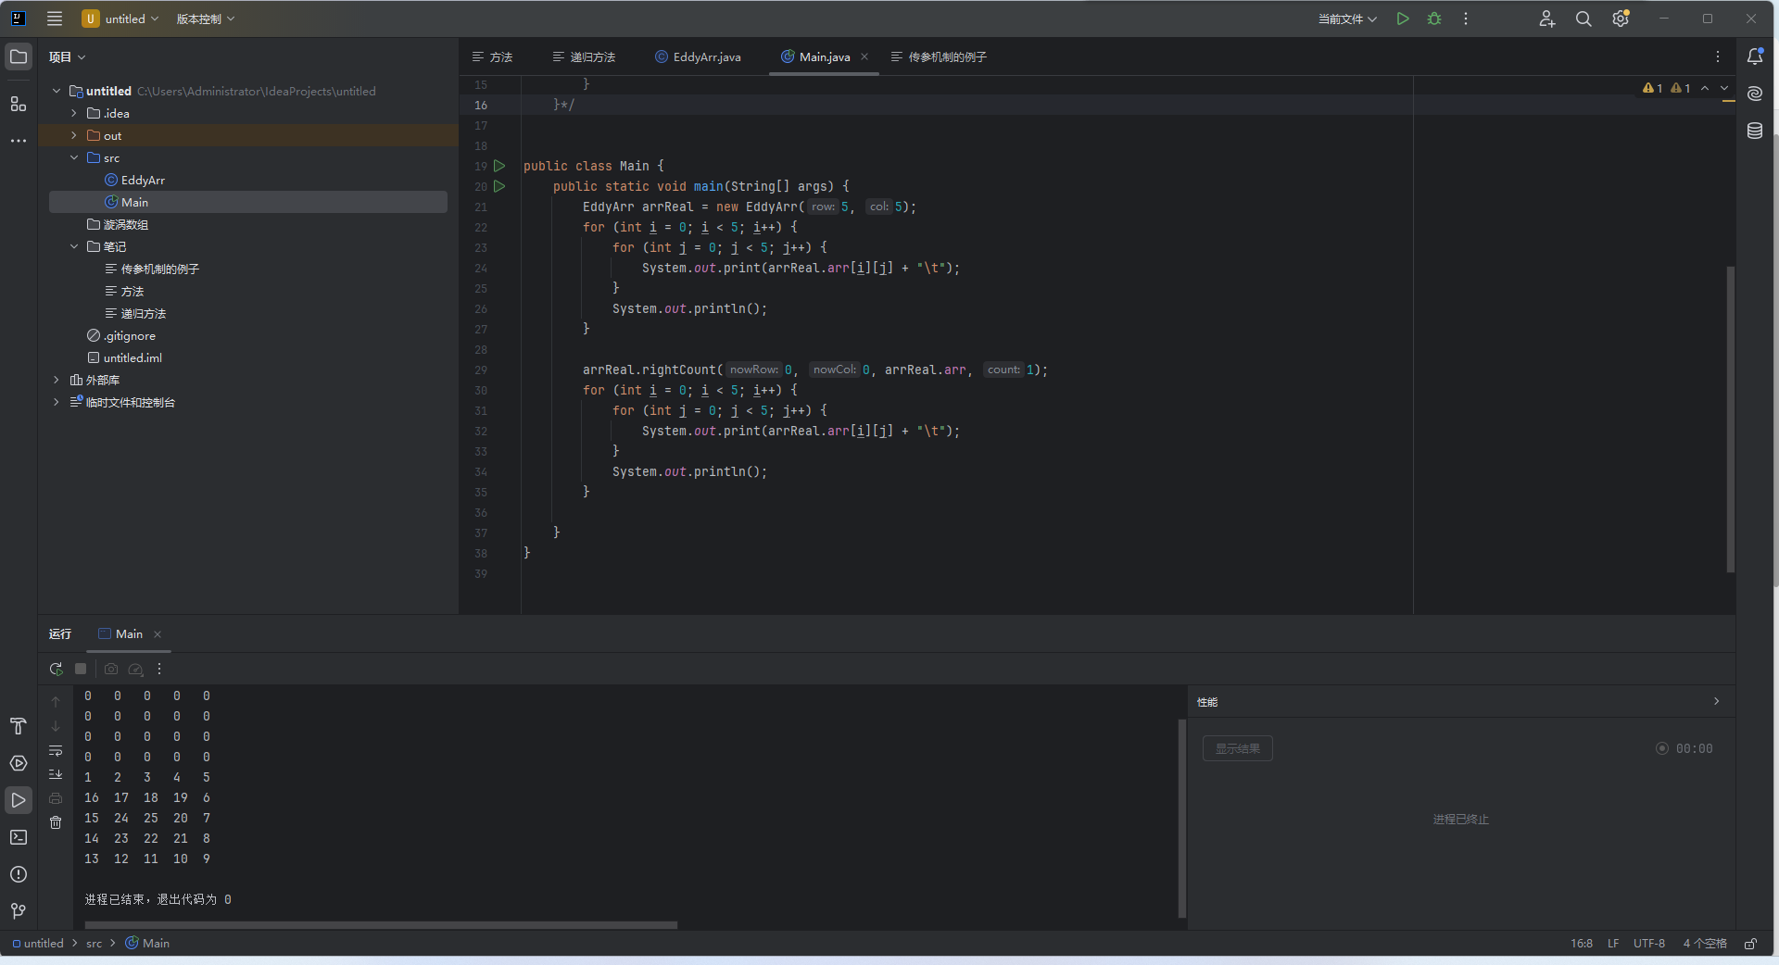Open more run actions menu

pyautogui.click(x=1466, y=19)
